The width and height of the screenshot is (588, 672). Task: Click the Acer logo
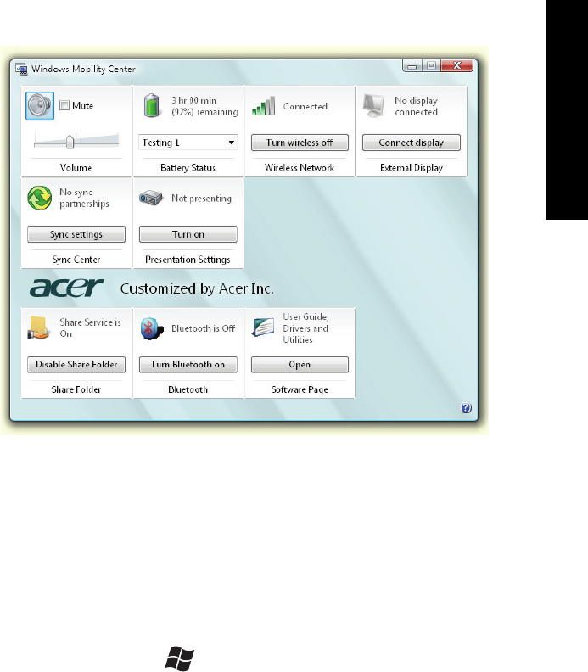(66, 288)
